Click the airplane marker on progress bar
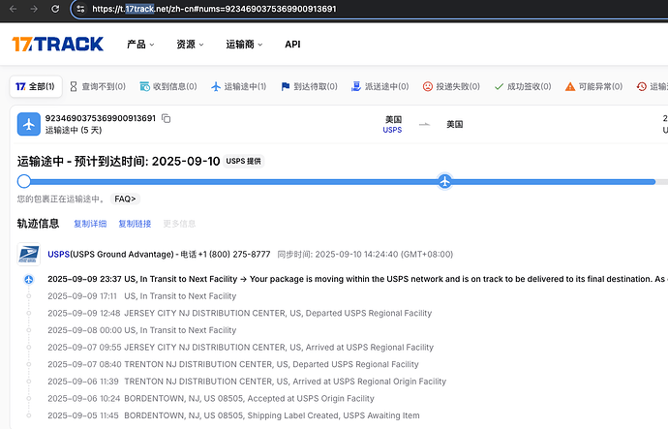 click(x=444, y=181)
